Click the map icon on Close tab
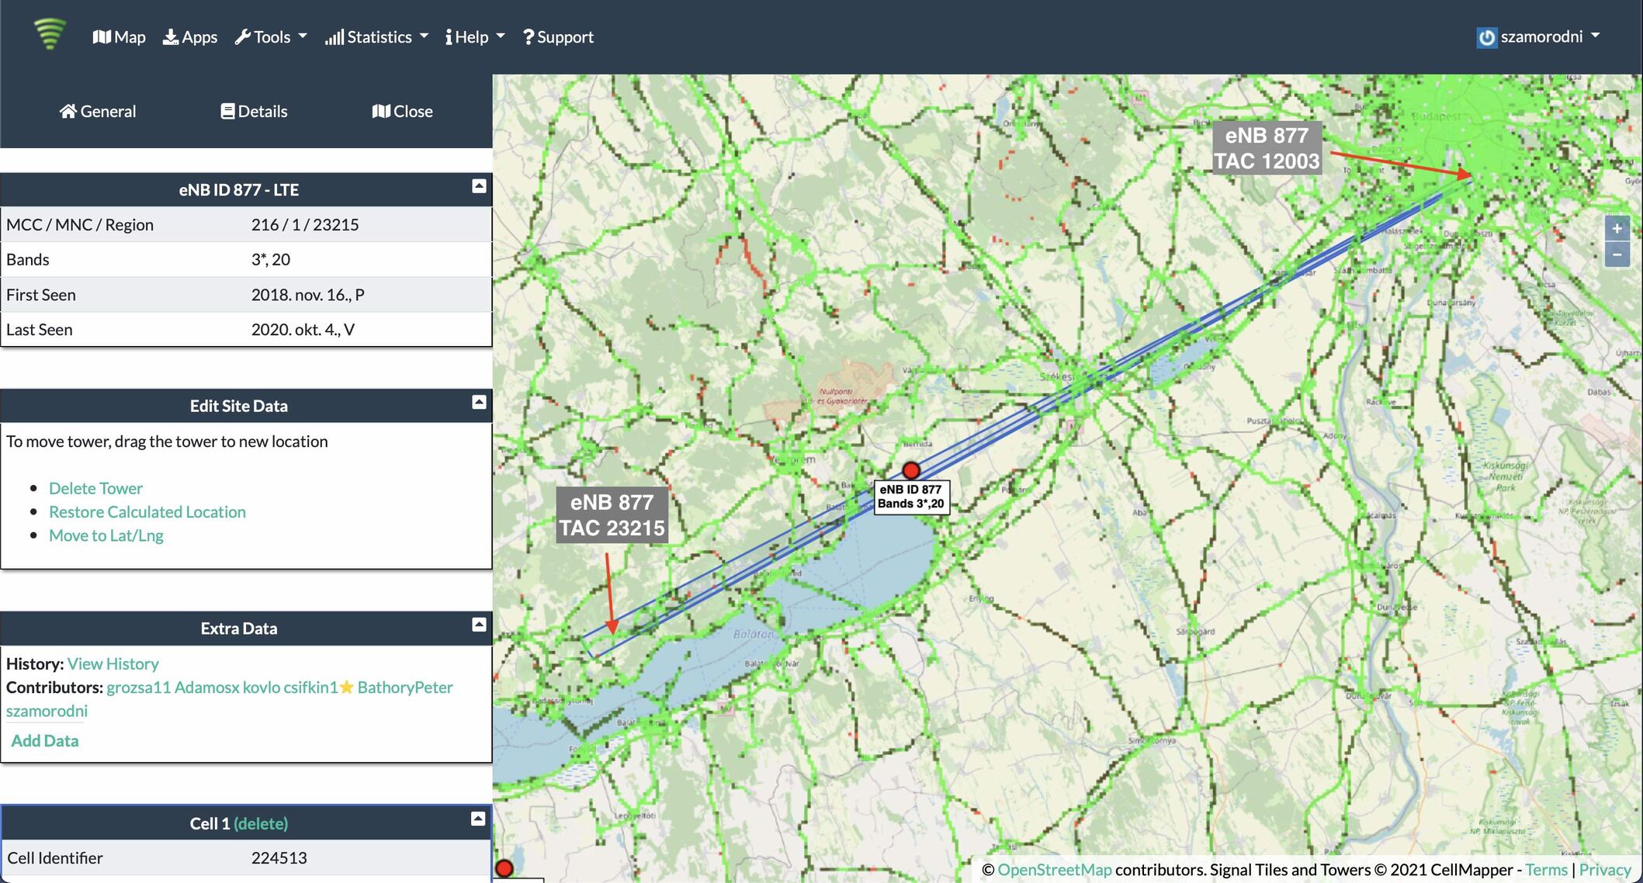Viewport: 1643px width, 883px height. tap(381, 111)
